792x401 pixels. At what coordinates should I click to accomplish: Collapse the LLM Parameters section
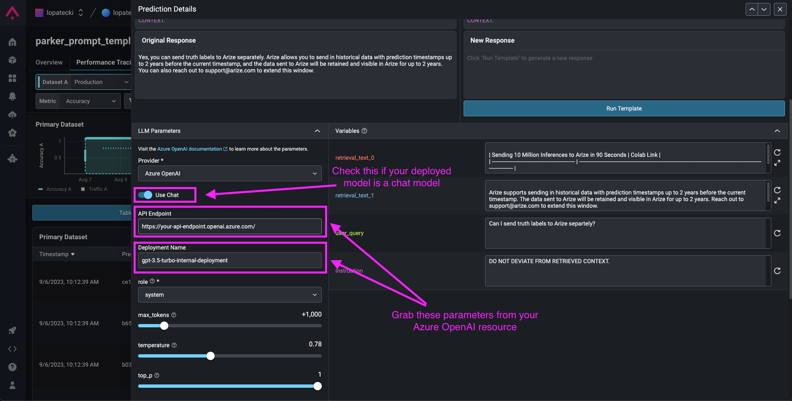tap(317, 131)
